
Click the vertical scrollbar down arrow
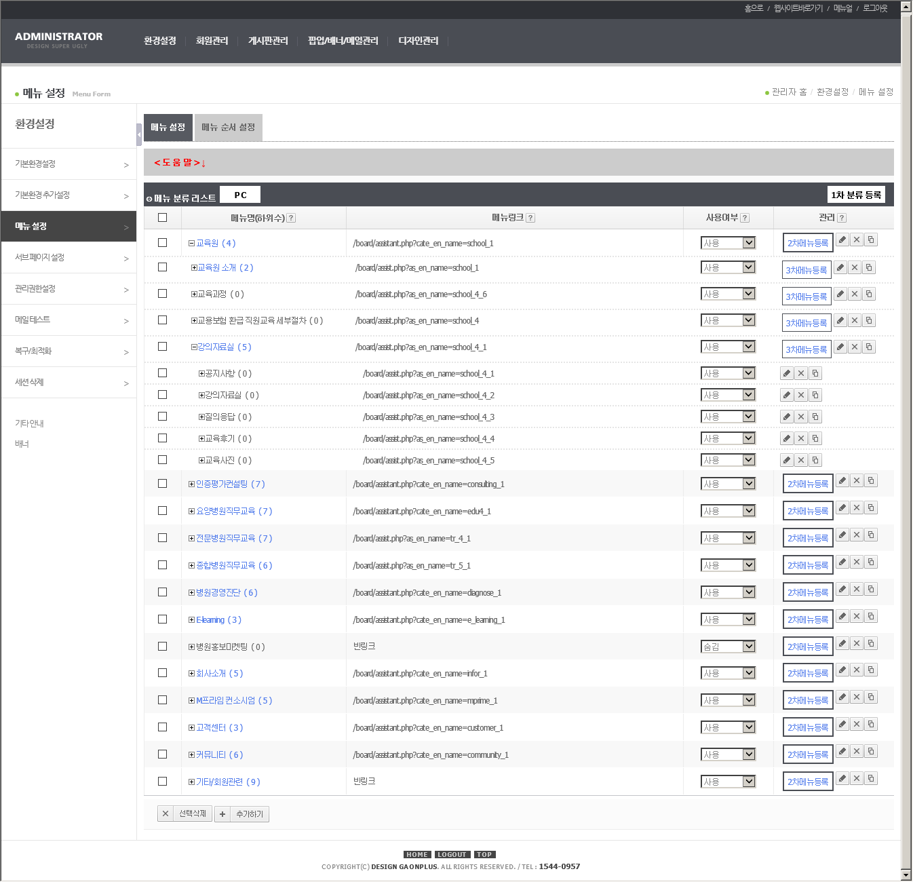[x=906, y=875]
